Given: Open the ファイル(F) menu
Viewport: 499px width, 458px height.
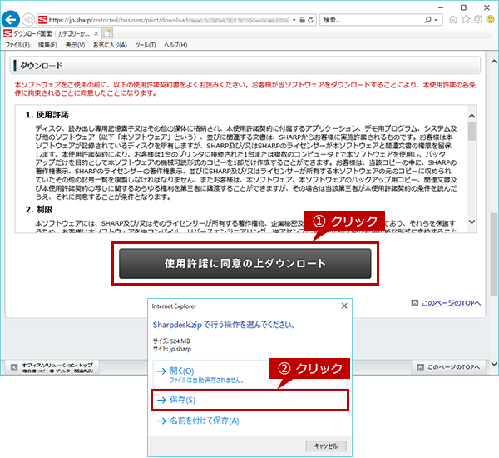Looking at the screenshot, I should (x=17, y=45).
